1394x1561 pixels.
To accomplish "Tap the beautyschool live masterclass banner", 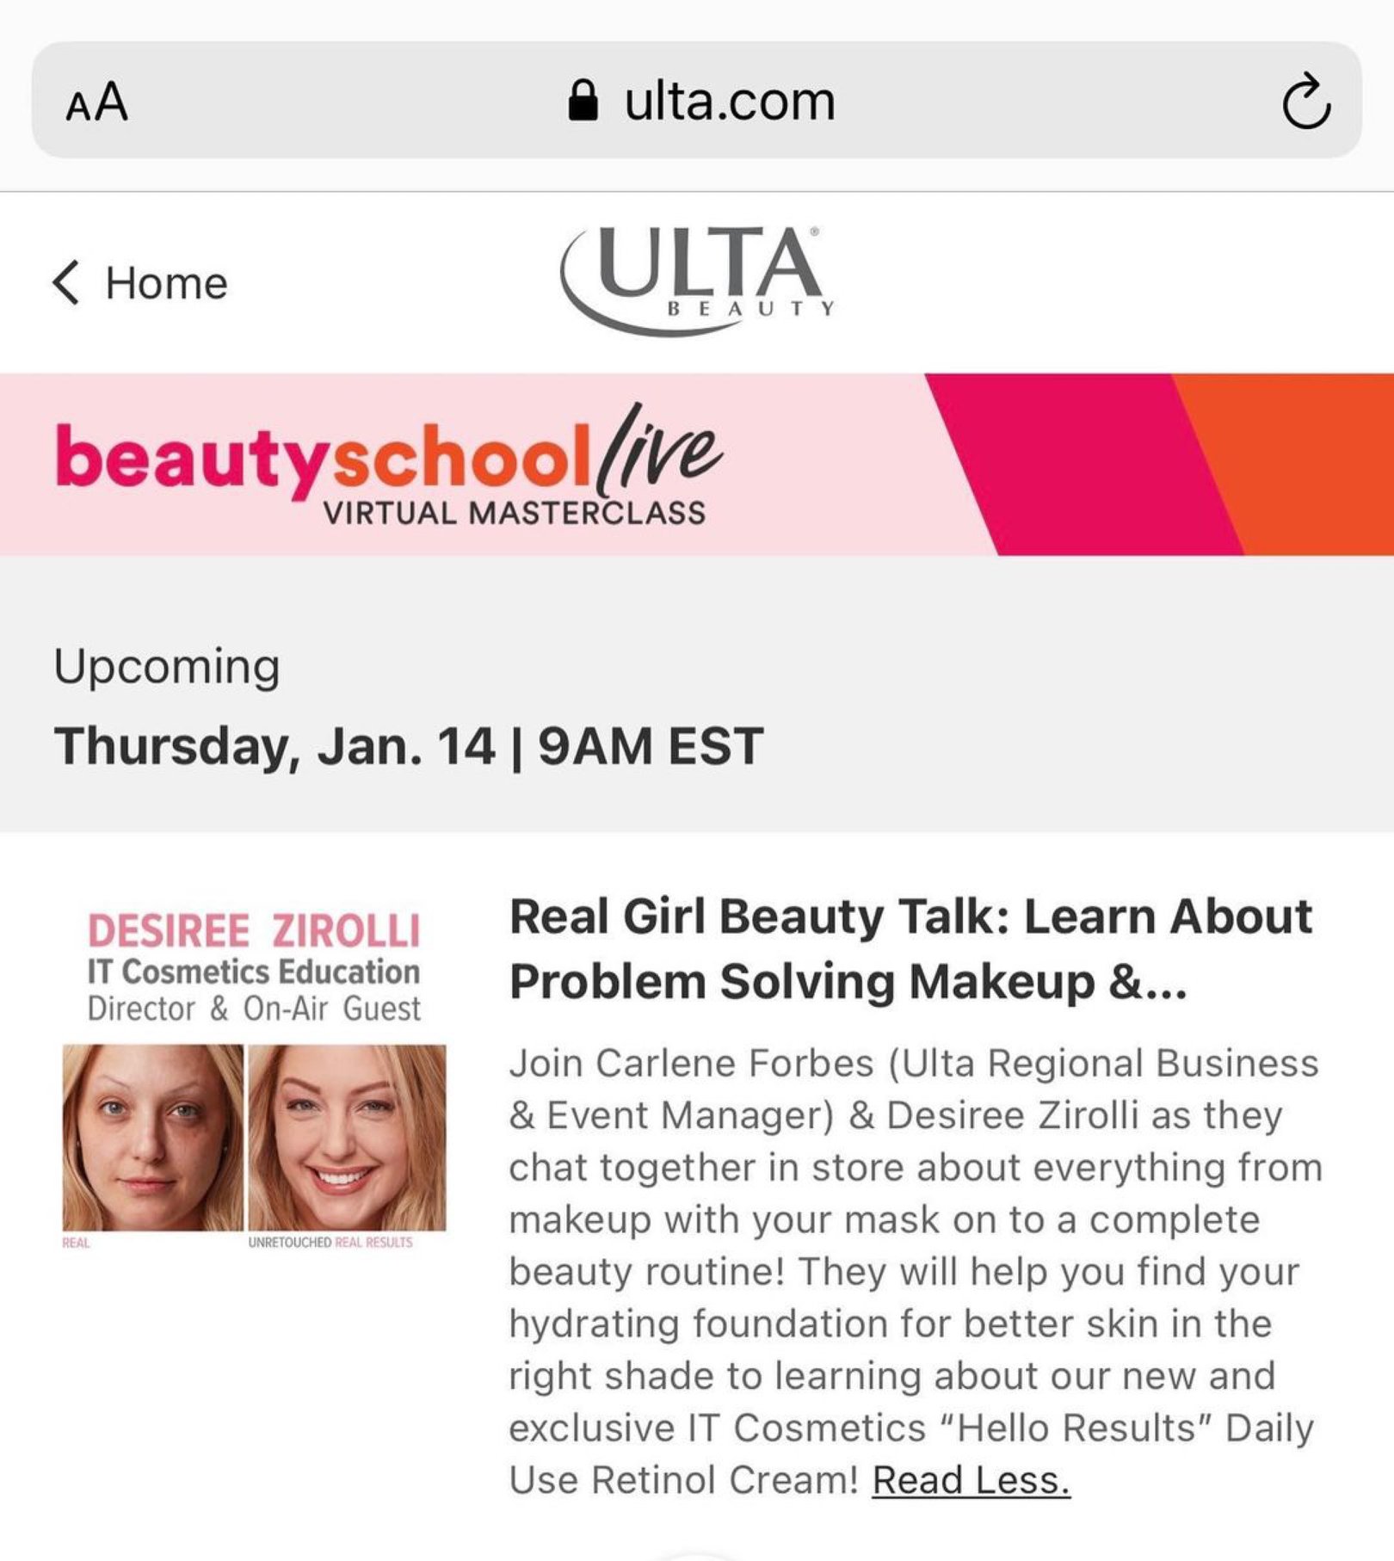I will coord(697,464).
